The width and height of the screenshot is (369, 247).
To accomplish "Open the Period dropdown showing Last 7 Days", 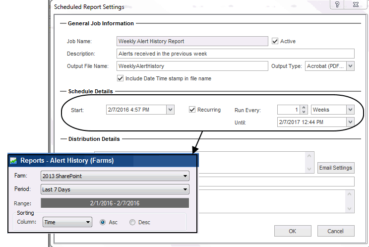I will pos(185,189).
